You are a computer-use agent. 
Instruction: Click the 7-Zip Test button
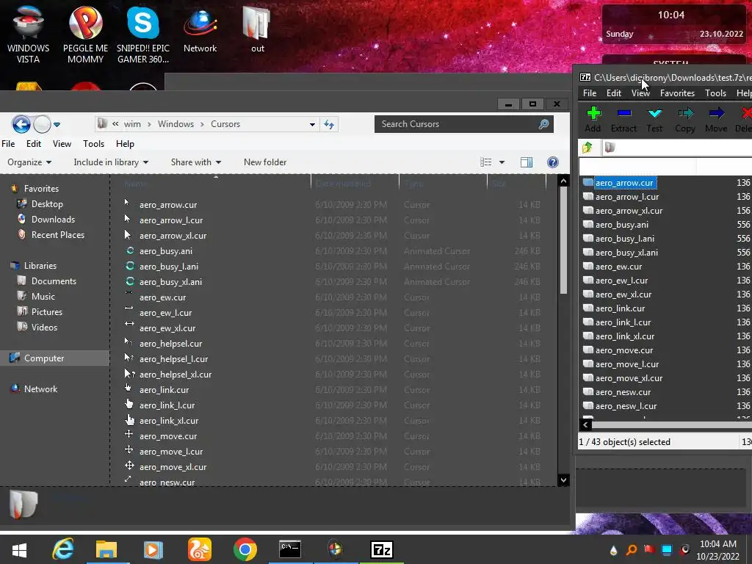654,120
